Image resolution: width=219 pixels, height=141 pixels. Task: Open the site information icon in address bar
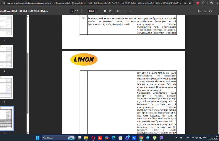point(4,3)
